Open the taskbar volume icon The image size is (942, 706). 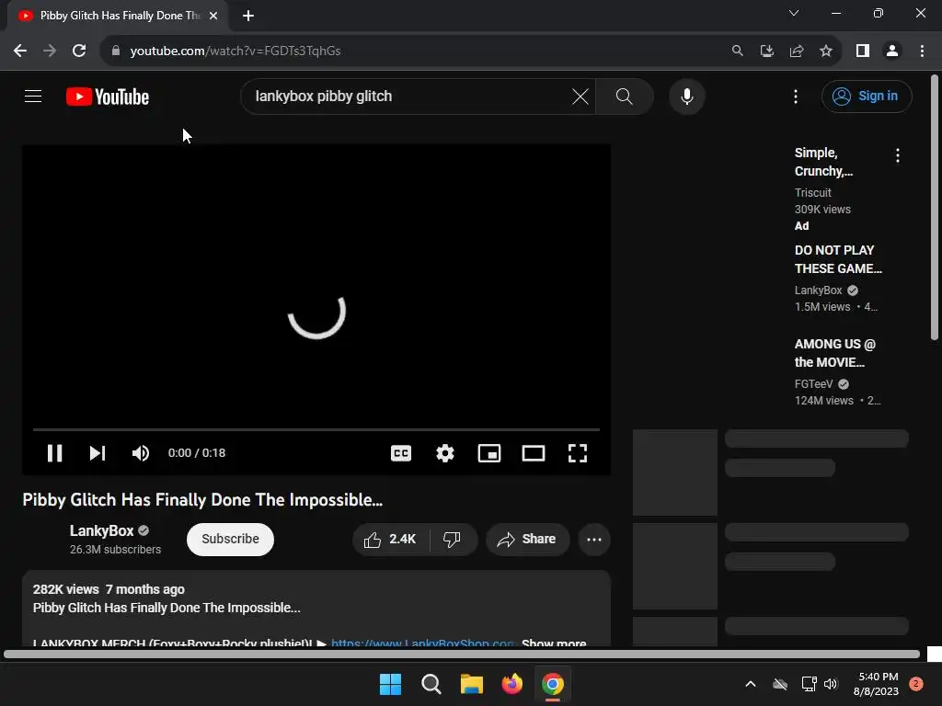[x=831, y=684]
